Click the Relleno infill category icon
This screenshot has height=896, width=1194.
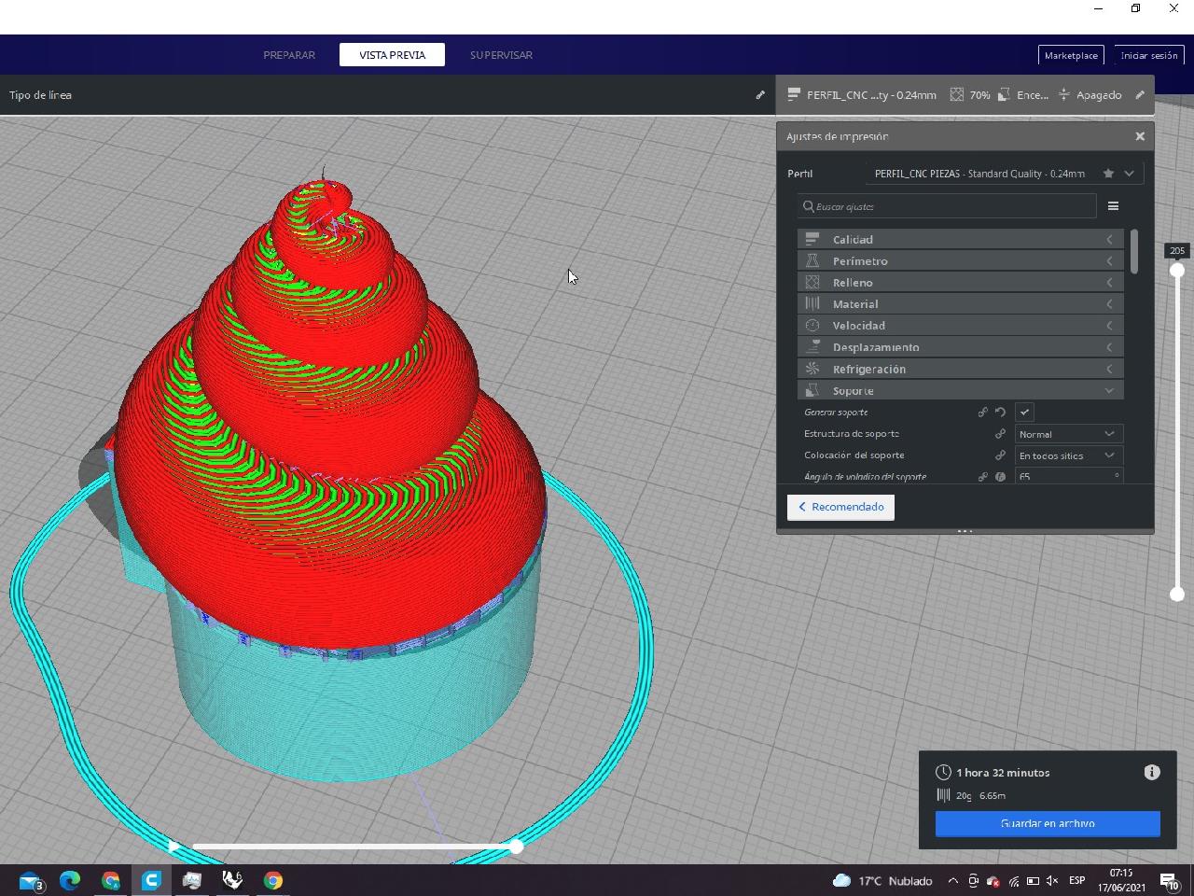tap(812, 283)
